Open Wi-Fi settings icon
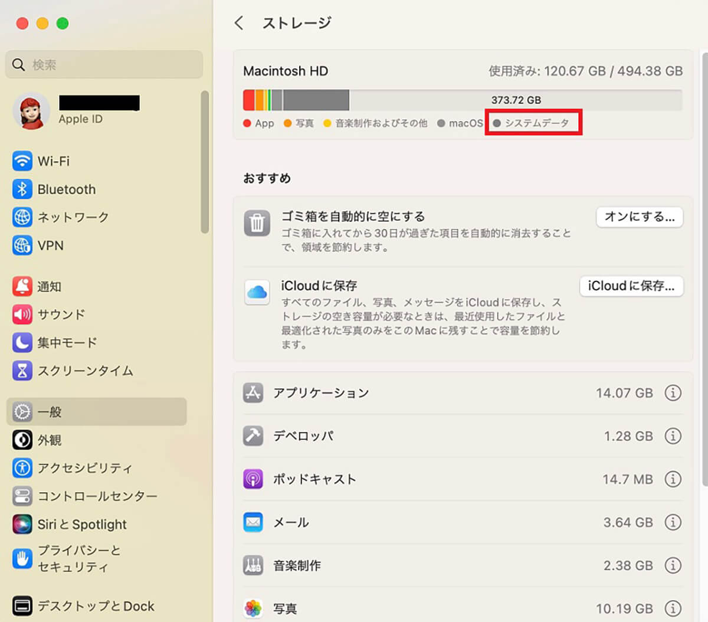This screenshot has height=622, width=708. [x=22, y=161]
